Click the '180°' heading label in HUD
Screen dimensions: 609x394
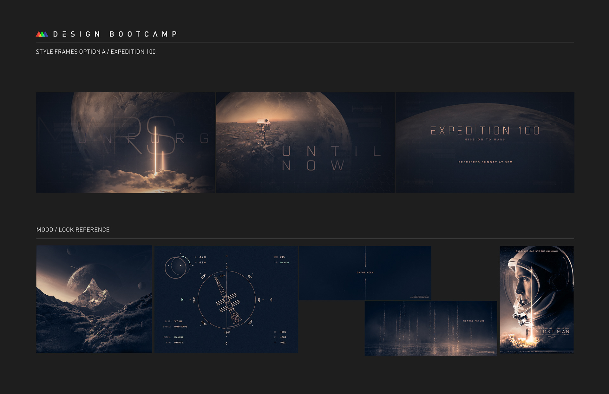click(x=227, y=332)
